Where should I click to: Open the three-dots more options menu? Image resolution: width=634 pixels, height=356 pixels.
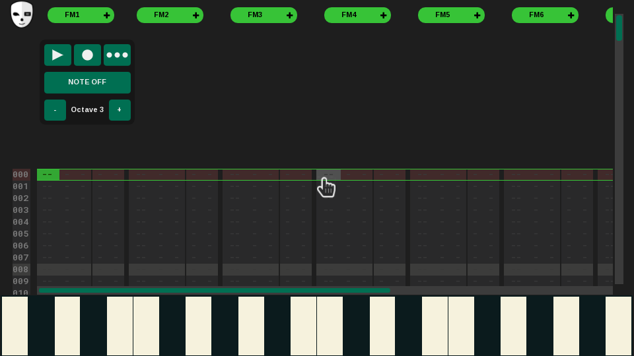click(x=118, y=55)
